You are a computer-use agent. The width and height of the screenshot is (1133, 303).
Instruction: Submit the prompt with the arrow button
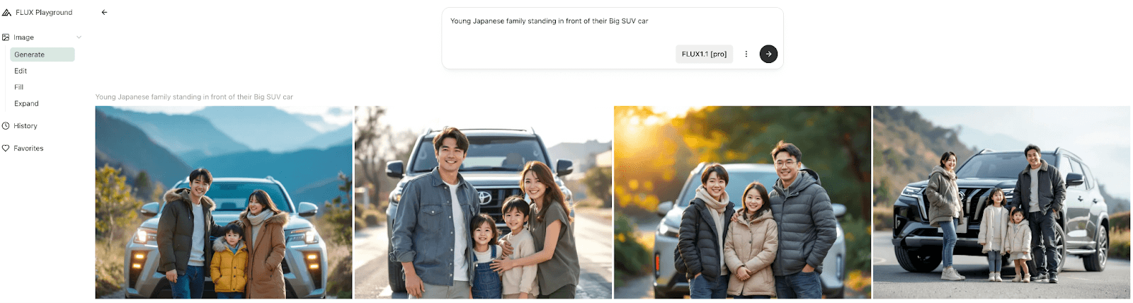tap(768, 54)
